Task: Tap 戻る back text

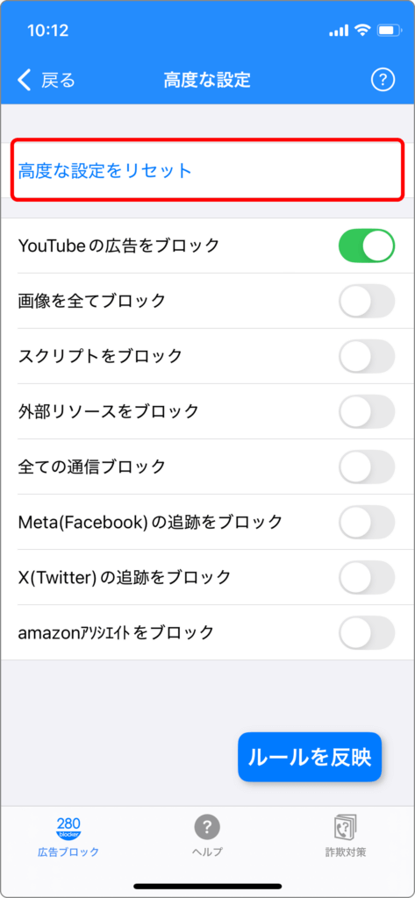Action: pyautogui.click(x=58, y=80)
